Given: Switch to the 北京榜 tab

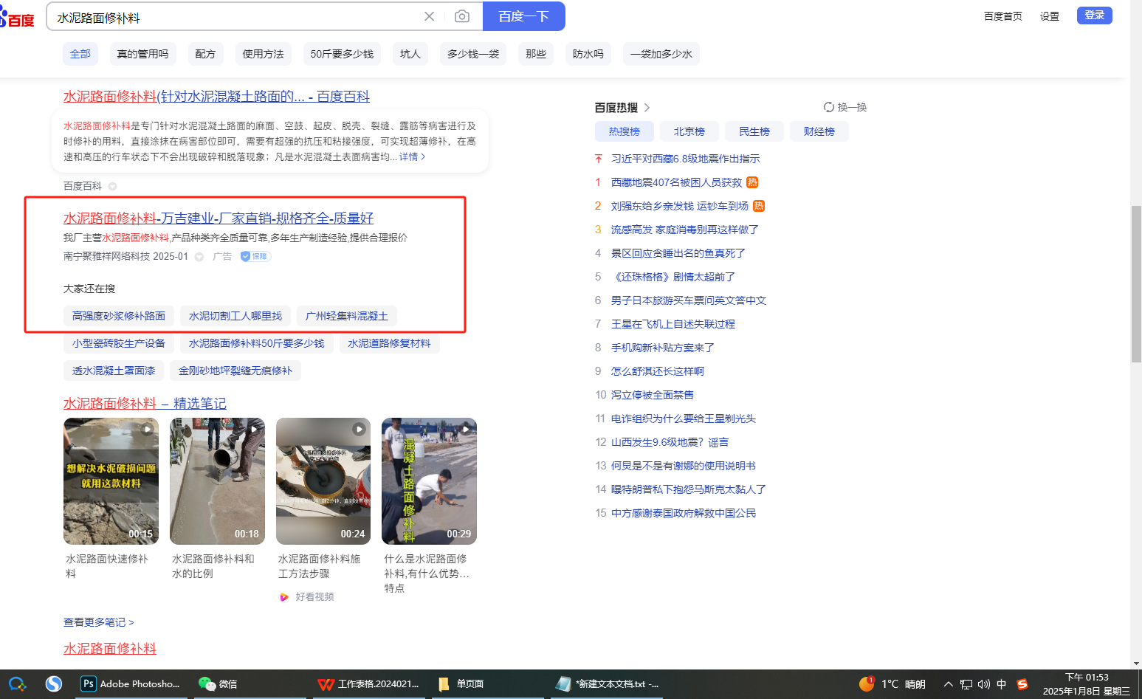Looking at the screenshot, I should pos(689,131).
